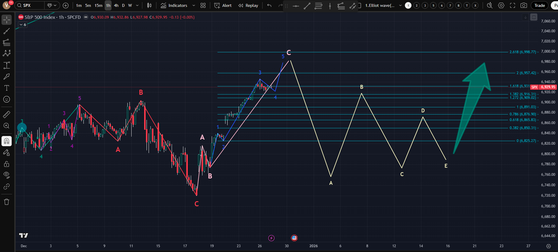Image resolution: width=558 pixels, height=252 pixels.
Task: Take a chart snapshot with camera icon
Action: 524,5
